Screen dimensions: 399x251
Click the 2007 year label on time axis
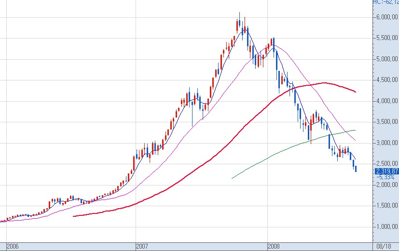click(142, 246)
